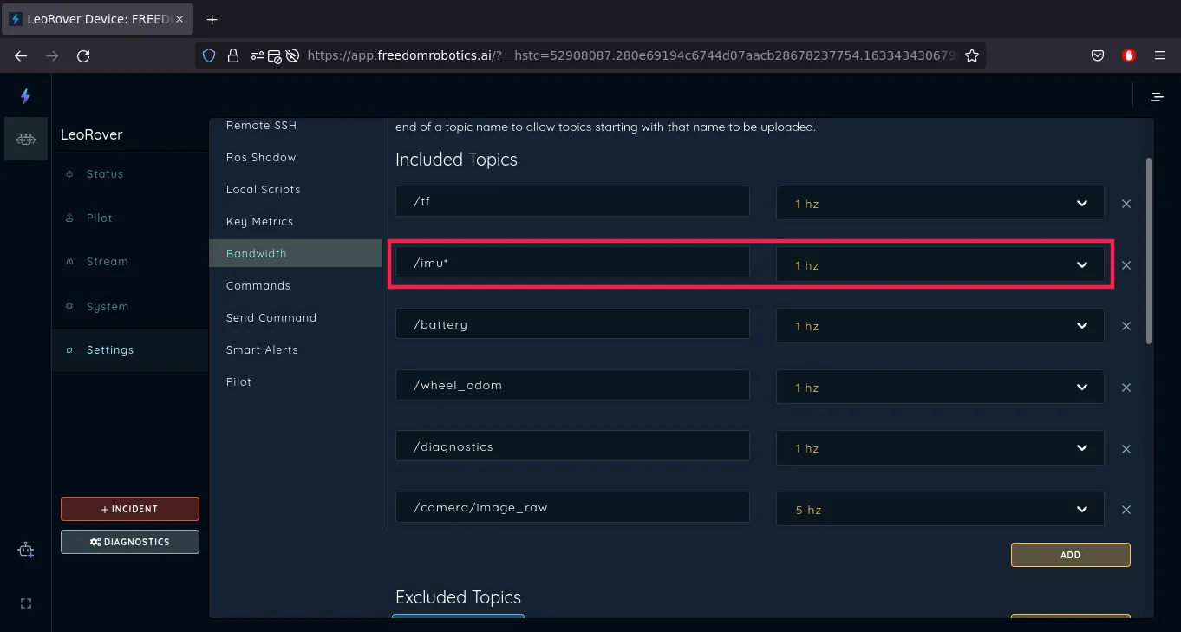Remove the /diagnostics topic entry
Viewport: 1181px width, 632px height.
[x=1126, y=449]
